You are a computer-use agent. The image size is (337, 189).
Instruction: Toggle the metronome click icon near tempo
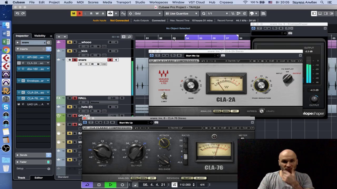point(174,185)
